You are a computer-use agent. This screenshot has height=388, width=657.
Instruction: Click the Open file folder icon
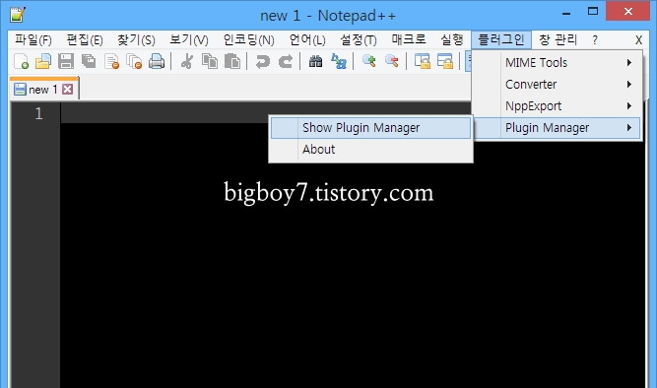[x=43, y=61]
